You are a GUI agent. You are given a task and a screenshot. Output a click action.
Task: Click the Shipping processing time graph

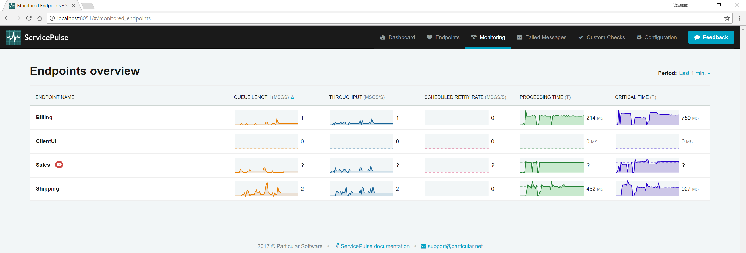[552, 189]
